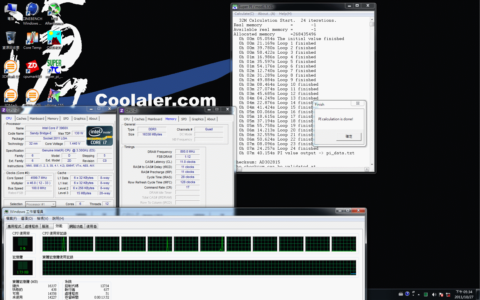This screenshot has height=300, width=480.
Task: Open the Action Center flag tray icon
Action: click(441, 295)
